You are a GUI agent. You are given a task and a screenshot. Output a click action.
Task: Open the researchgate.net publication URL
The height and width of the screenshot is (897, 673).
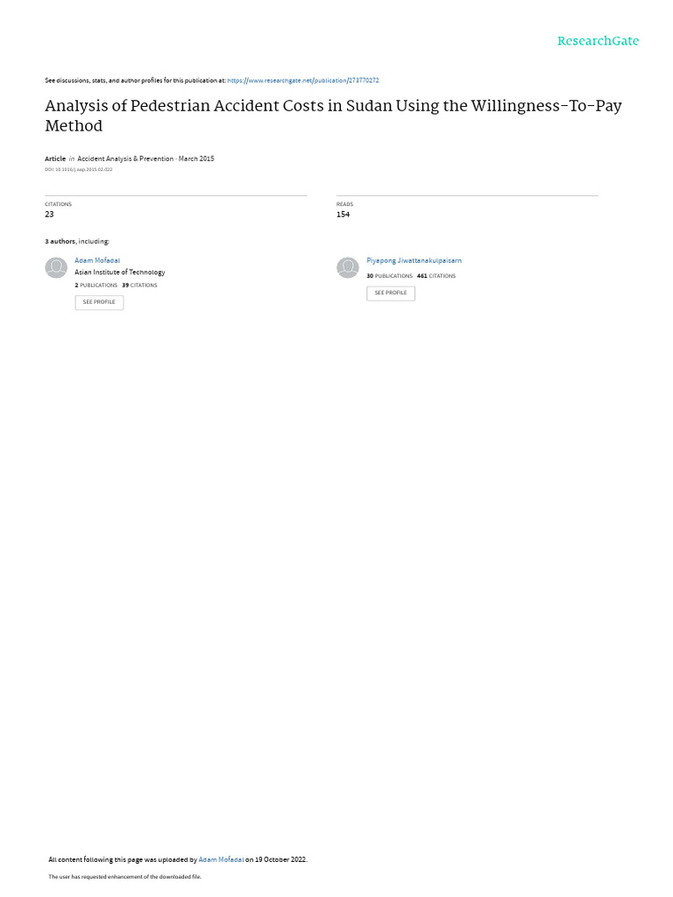(x=303, y=81)
